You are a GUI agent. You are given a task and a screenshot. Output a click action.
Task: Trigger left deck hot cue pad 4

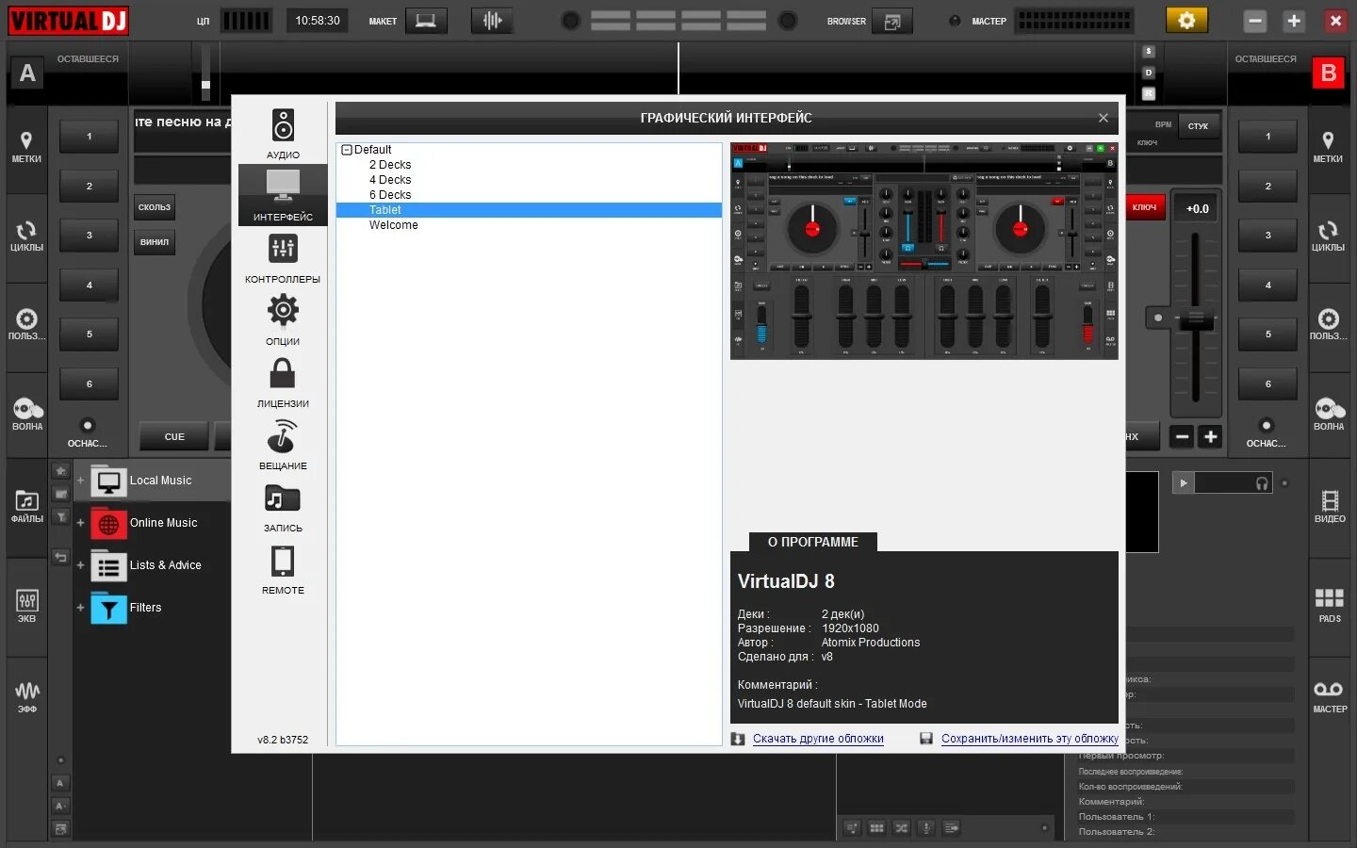(x=90, y=285)
